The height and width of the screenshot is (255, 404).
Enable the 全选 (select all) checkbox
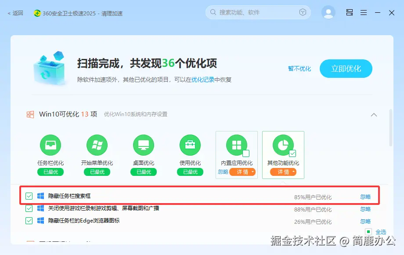pyautogui.click(x=368, y=232)
